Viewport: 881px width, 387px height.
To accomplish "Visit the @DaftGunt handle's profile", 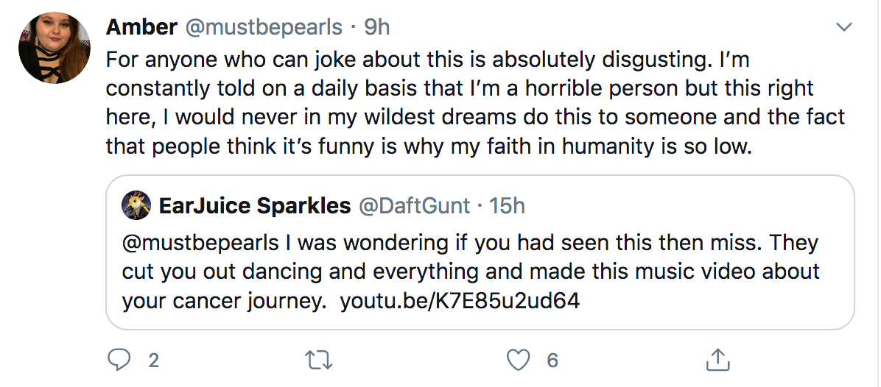I will (414, 206).
